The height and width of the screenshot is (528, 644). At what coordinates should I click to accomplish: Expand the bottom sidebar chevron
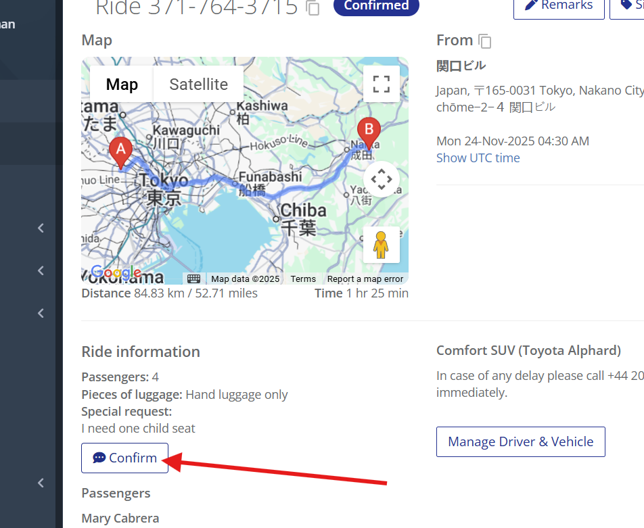41,483
